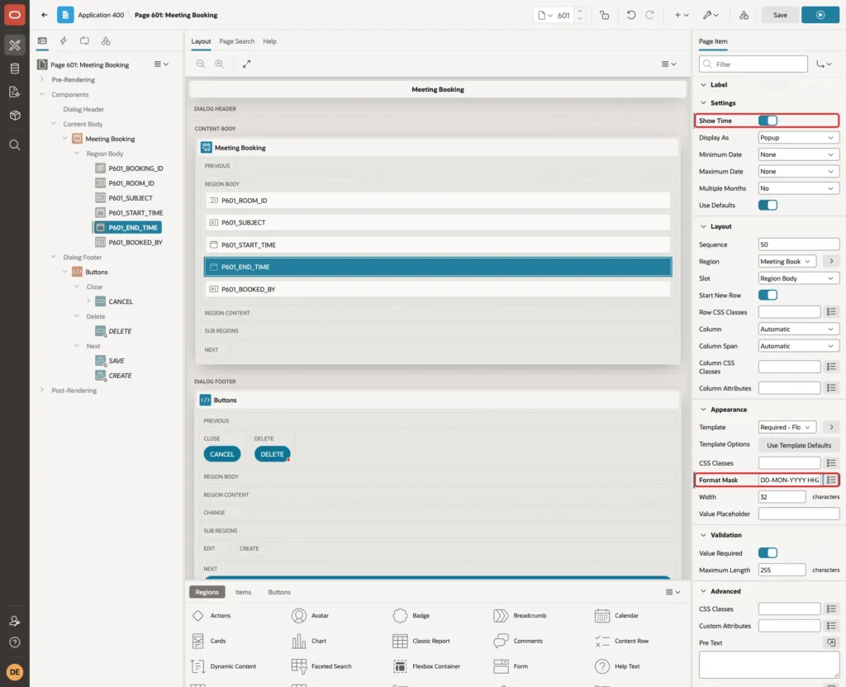
Task: Switch to Processing tab icon in tree pane
Action: (84, 41)
